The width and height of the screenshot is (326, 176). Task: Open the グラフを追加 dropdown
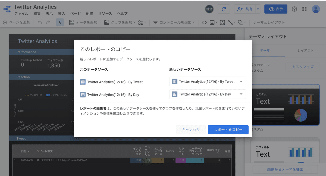click(x=120, y=22)
